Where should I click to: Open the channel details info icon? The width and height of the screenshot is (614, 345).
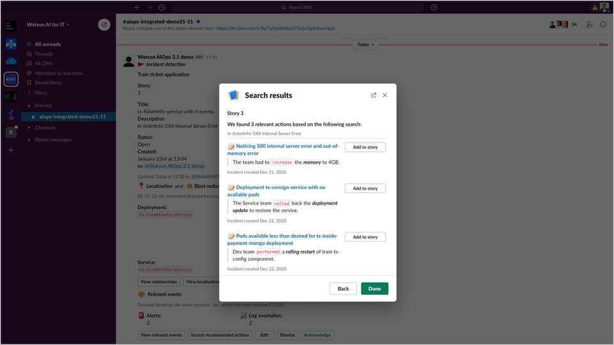603,24
